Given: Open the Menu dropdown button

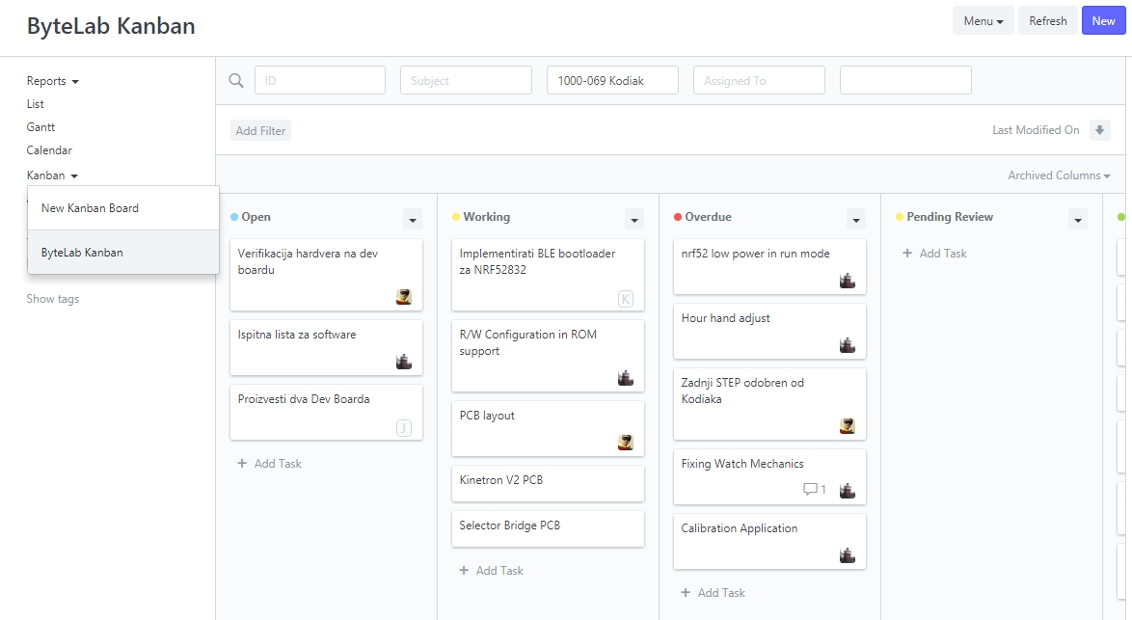Looking at the screenshot, I should click(983, 21).
